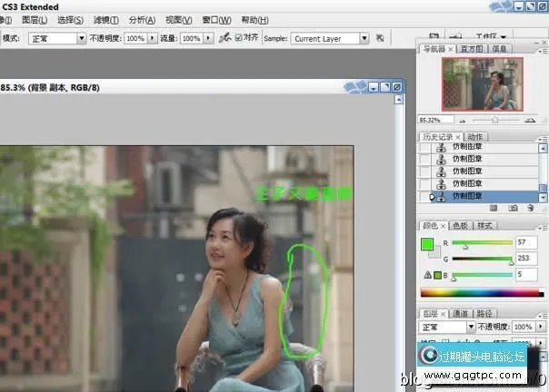Click the Navigator zoom field 85.32%
549x392 pixels.
[x=436, y=121]
